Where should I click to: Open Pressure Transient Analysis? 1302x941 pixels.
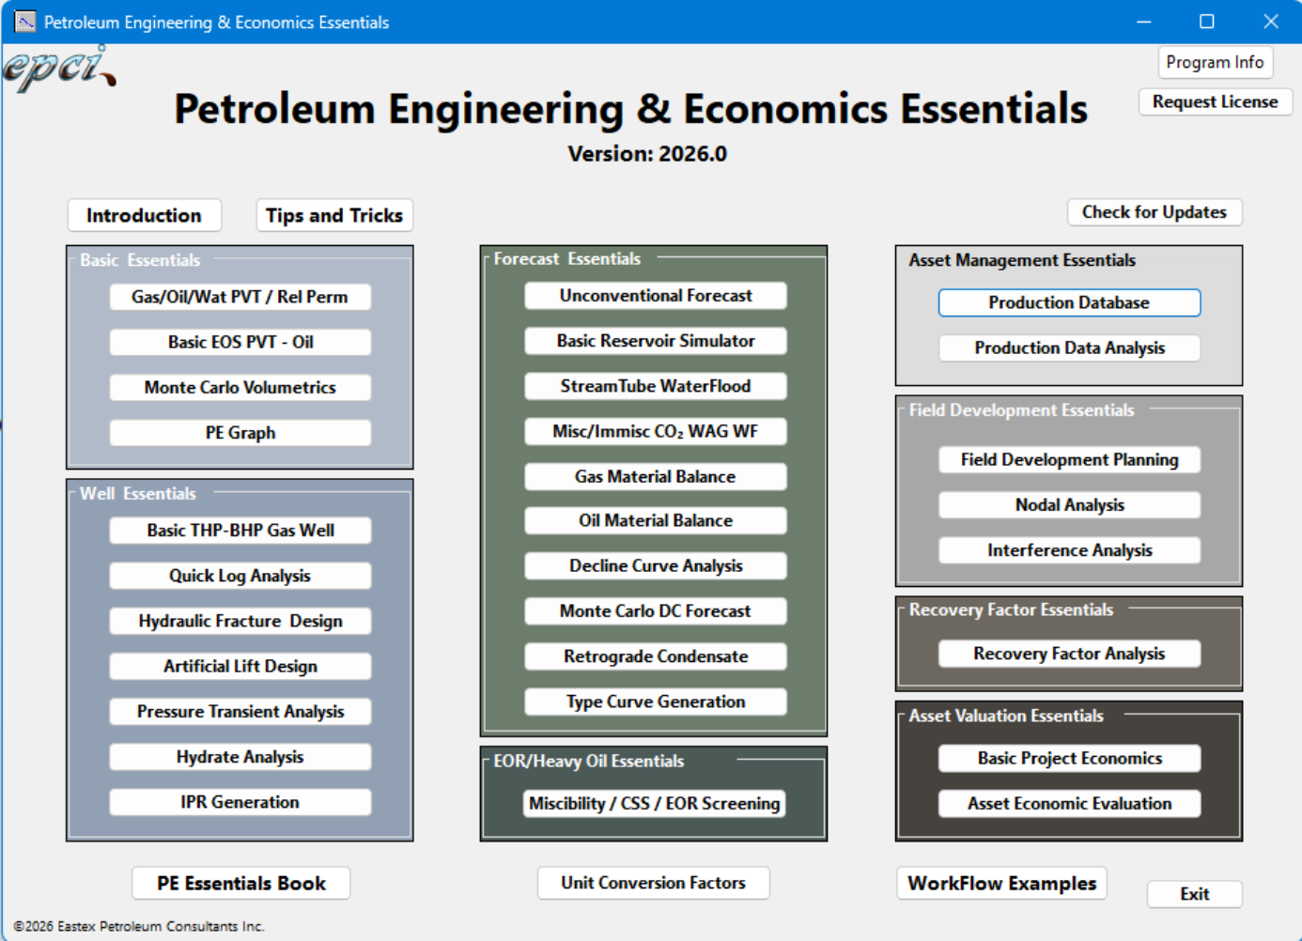tap(240, 712)
